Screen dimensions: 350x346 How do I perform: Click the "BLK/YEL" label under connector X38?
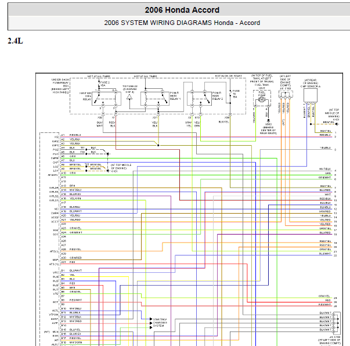point(223,122)
